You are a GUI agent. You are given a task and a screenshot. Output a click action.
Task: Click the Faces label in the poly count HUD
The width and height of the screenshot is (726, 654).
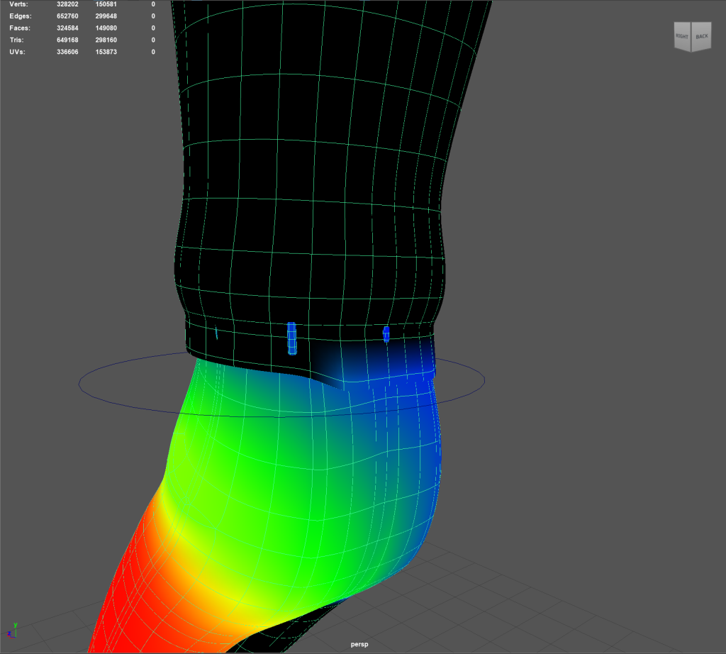coord(21,28)
